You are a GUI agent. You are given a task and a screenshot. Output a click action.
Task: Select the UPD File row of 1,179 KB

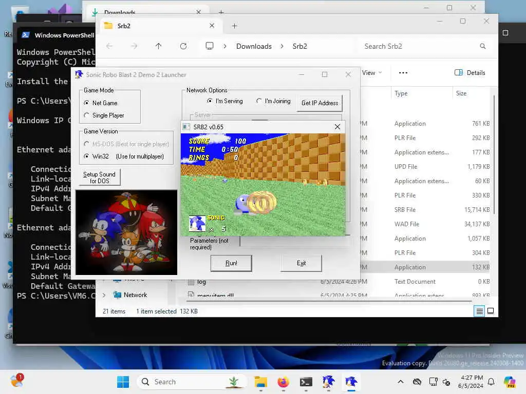[426, 167]
